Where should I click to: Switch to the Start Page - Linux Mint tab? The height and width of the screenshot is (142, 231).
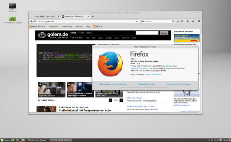click(x=45, y=16)
